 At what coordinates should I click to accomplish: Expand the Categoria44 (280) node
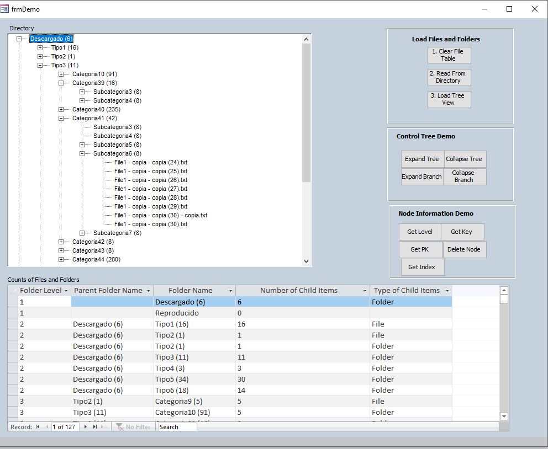point(61,260)
